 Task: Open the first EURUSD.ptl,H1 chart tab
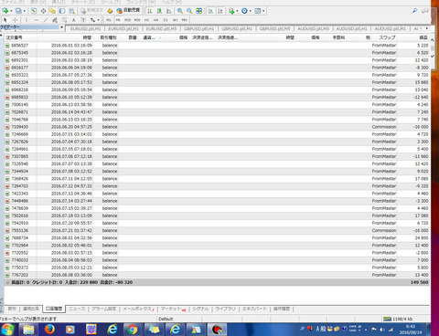[85, 28]
